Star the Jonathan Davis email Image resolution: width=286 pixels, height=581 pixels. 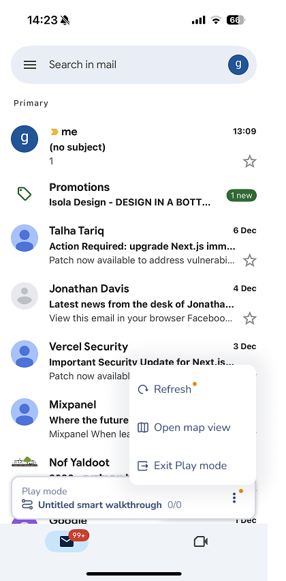(250, 318)
